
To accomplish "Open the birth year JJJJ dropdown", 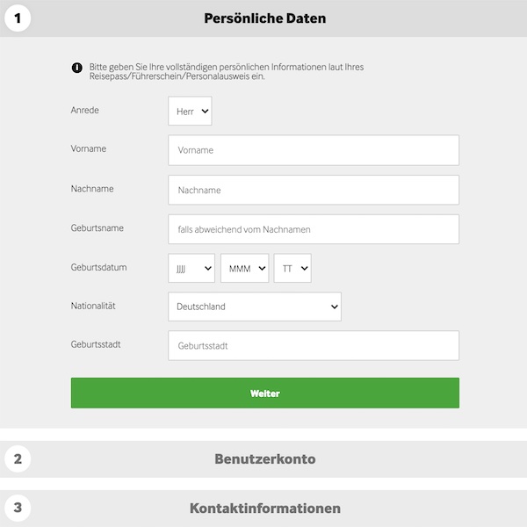I will coord(191,269).
